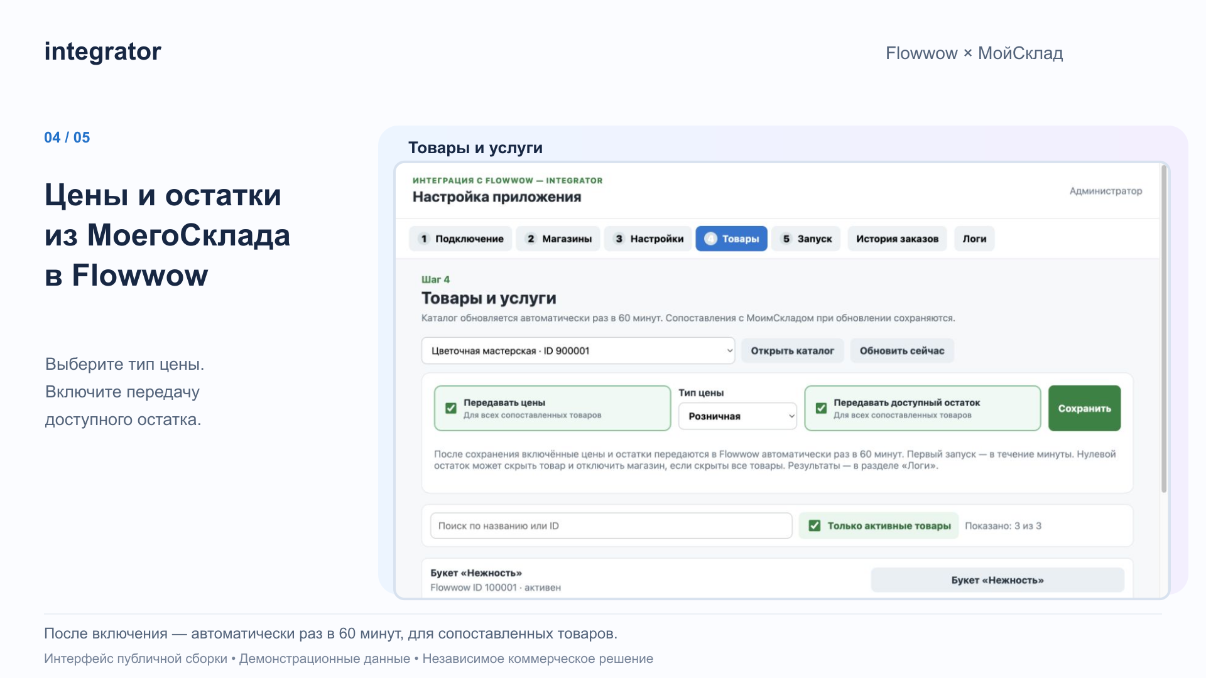Click the step 2 number badge
The width and height of the screenshot is (1206, 678).
pyautogui.click(x=531, y=239)
